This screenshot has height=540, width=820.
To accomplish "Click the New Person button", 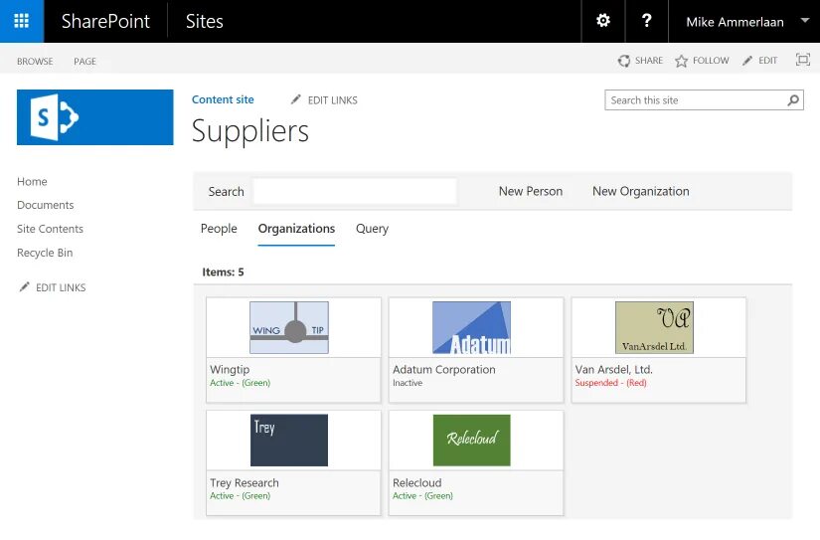I will point(530,191).
